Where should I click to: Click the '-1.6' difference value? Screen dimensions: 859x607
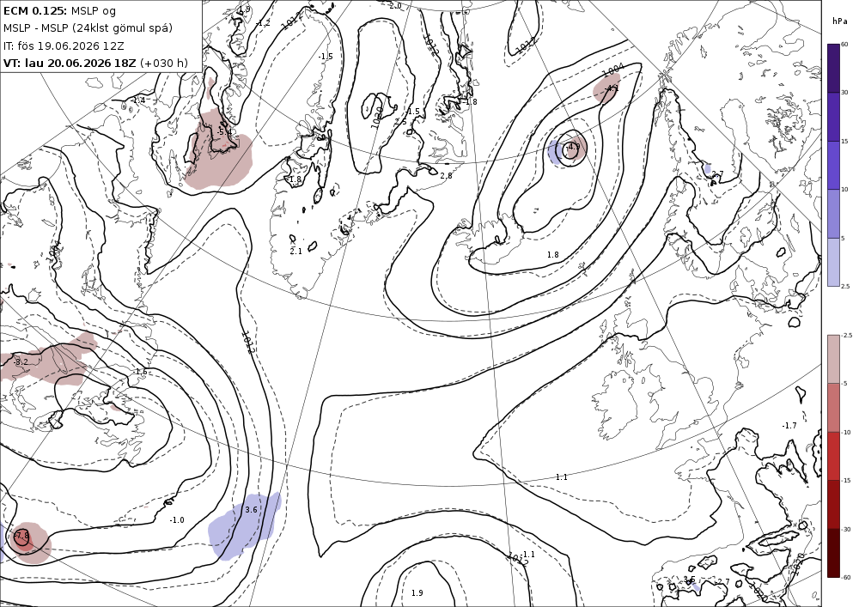point(140,372)
